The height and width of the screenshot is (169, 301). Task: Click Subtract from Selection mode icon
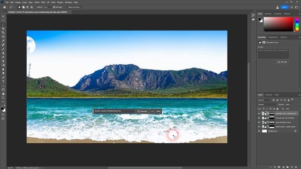click(x=27, y=7)
